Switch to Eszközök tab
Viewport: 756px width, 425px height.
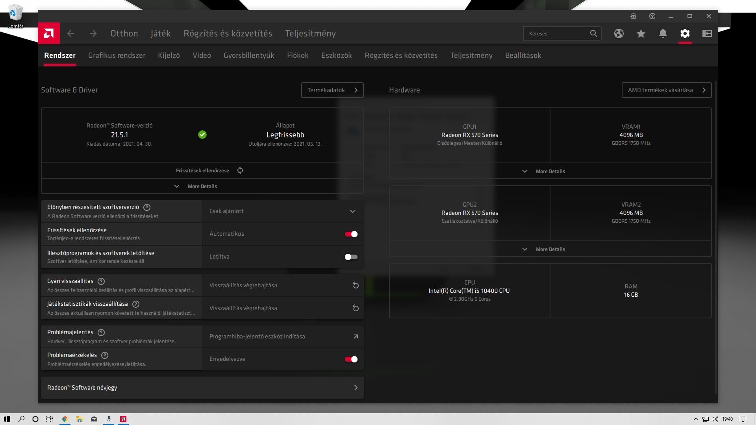coord(337,55)
